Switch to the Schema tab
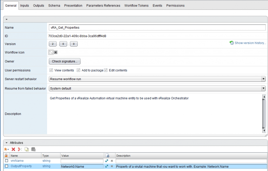This screenshot has width=268, height=171. pos(54,5)
